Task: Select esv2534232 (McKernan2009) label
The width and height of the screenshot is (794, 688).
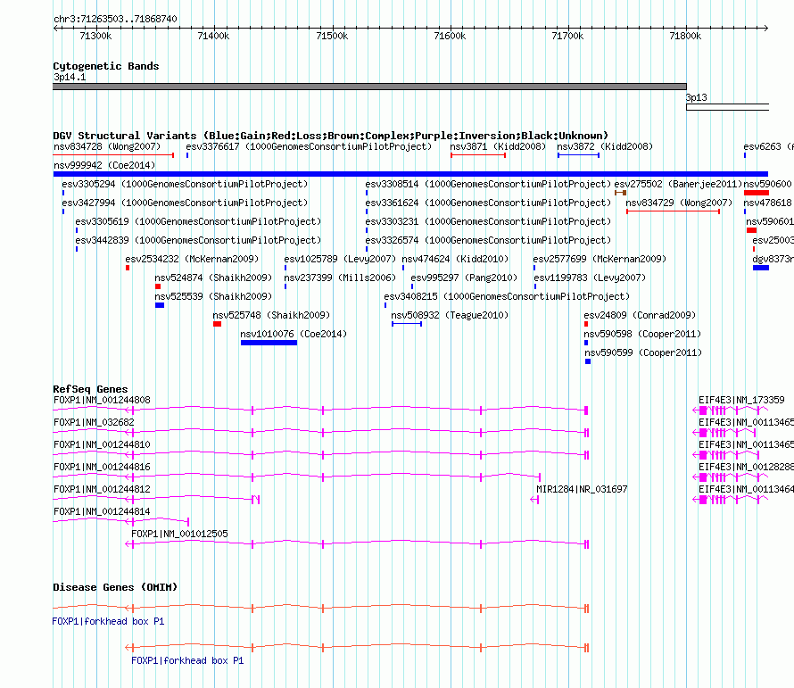Action: coord(192,259)
